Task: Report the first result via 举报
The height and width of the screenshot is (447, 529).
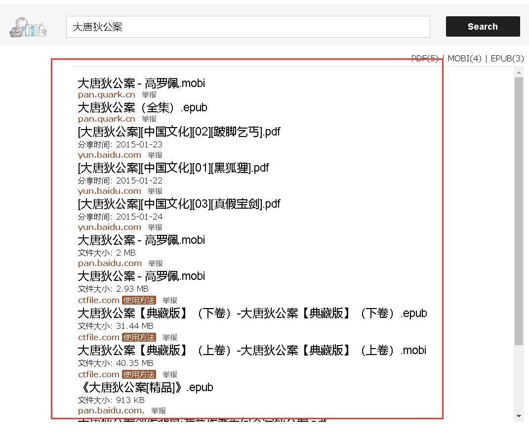Action: point(149,94)
